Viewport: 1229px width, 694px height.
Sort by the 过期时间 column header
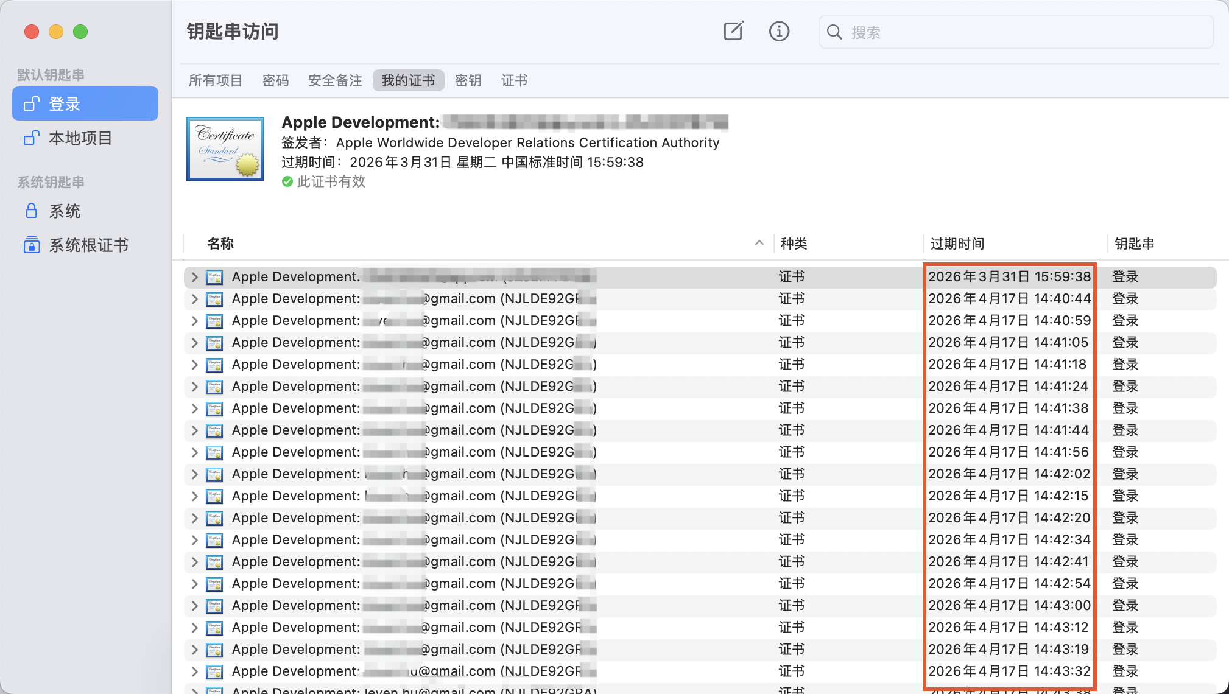click(x=957, y=244)
